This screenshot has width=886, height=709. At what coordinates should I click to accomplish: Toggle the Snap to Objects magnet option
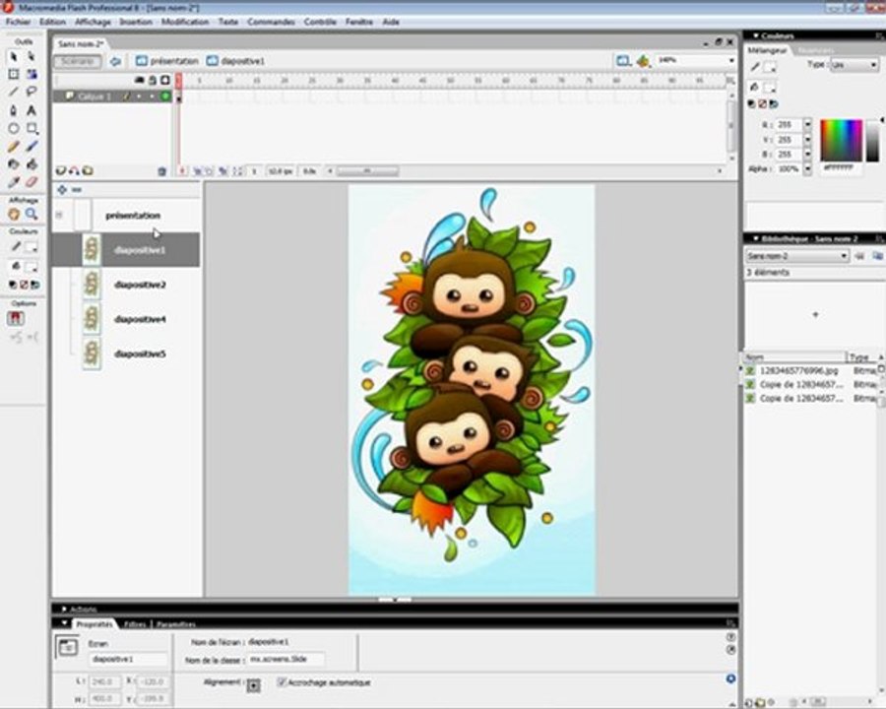(x=15, y=318)
